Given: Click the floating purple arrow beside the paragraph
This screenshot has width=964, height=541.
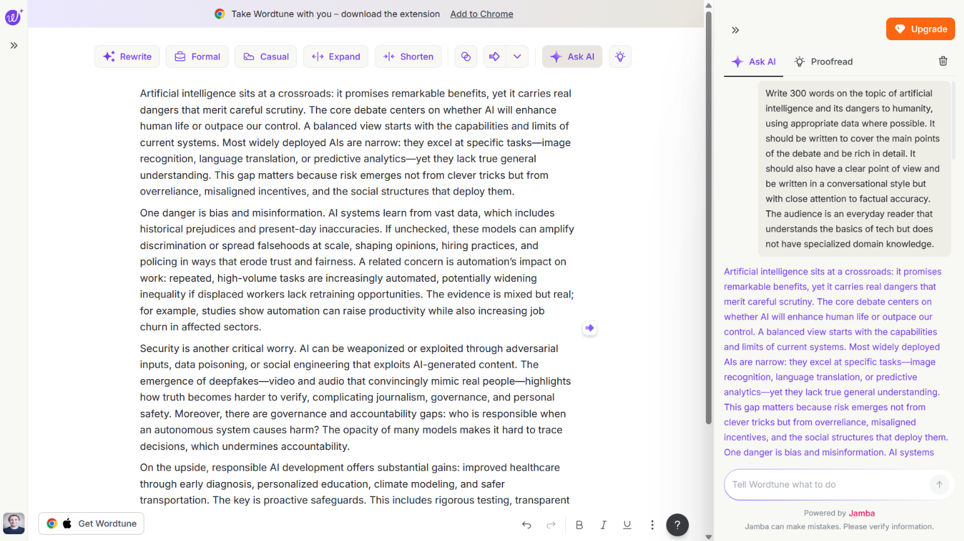Looking at the screenshot, I should [x=590, y=328].
